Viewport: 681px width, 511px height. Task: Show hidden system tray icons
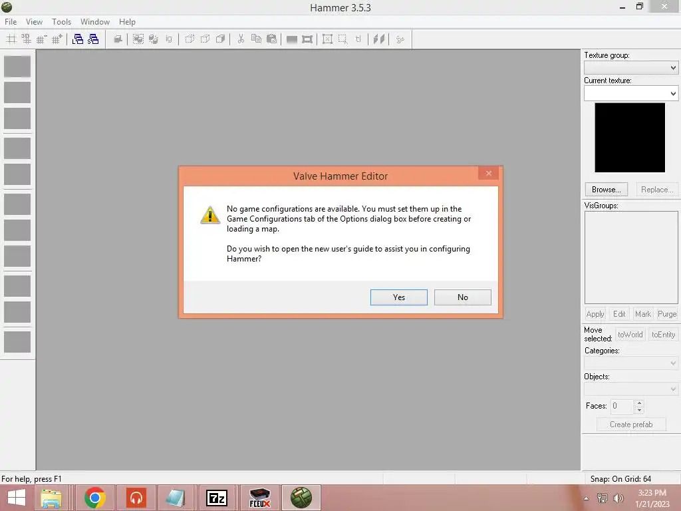tap(587, 498)
